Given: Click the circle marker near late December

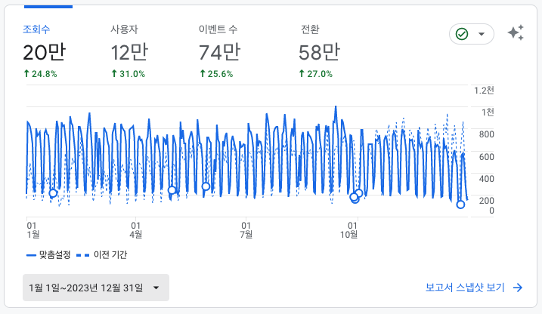Looking at the screenshot, I should [460, 205].
